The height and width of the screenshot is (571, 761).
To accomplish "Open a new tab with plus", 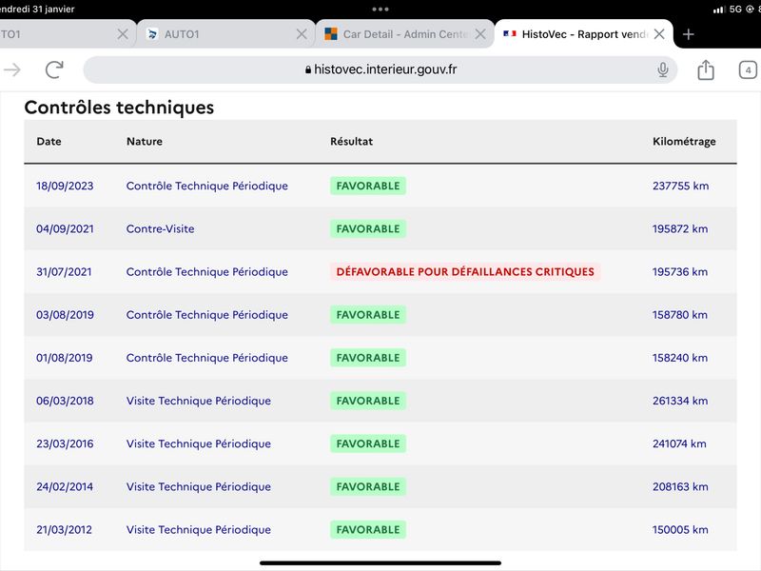I will (x=688, y=34).
